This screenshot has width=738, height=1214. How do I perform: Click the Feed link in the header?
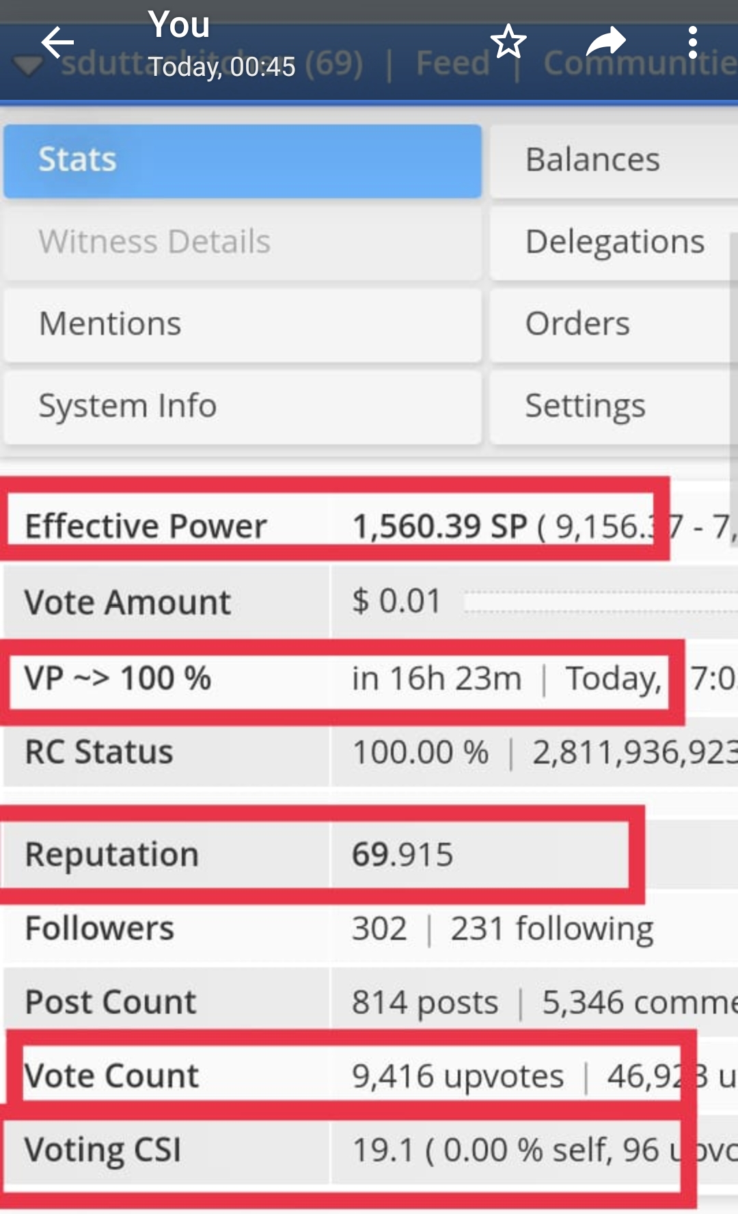[452, 64]
